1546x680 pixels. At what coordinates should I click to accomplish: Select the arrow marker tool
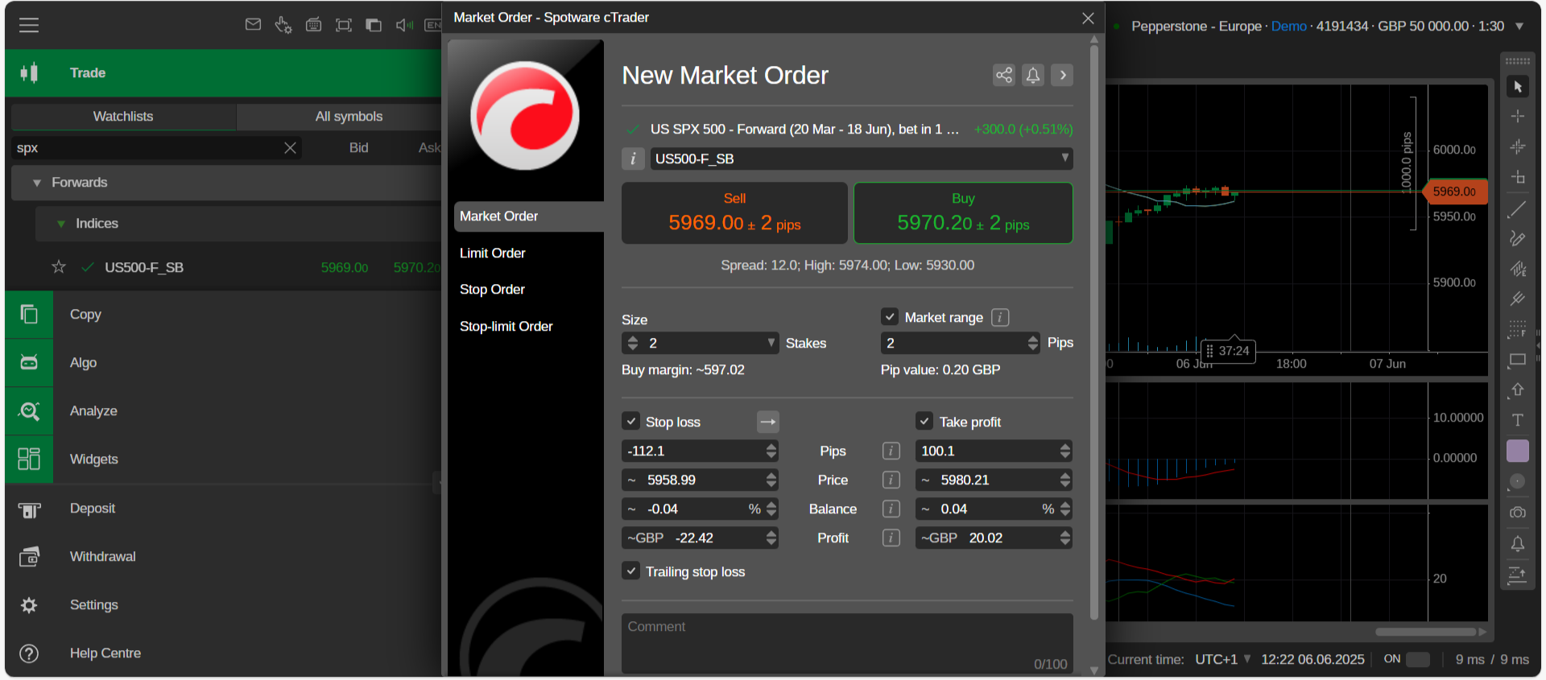coord(1518,389)
